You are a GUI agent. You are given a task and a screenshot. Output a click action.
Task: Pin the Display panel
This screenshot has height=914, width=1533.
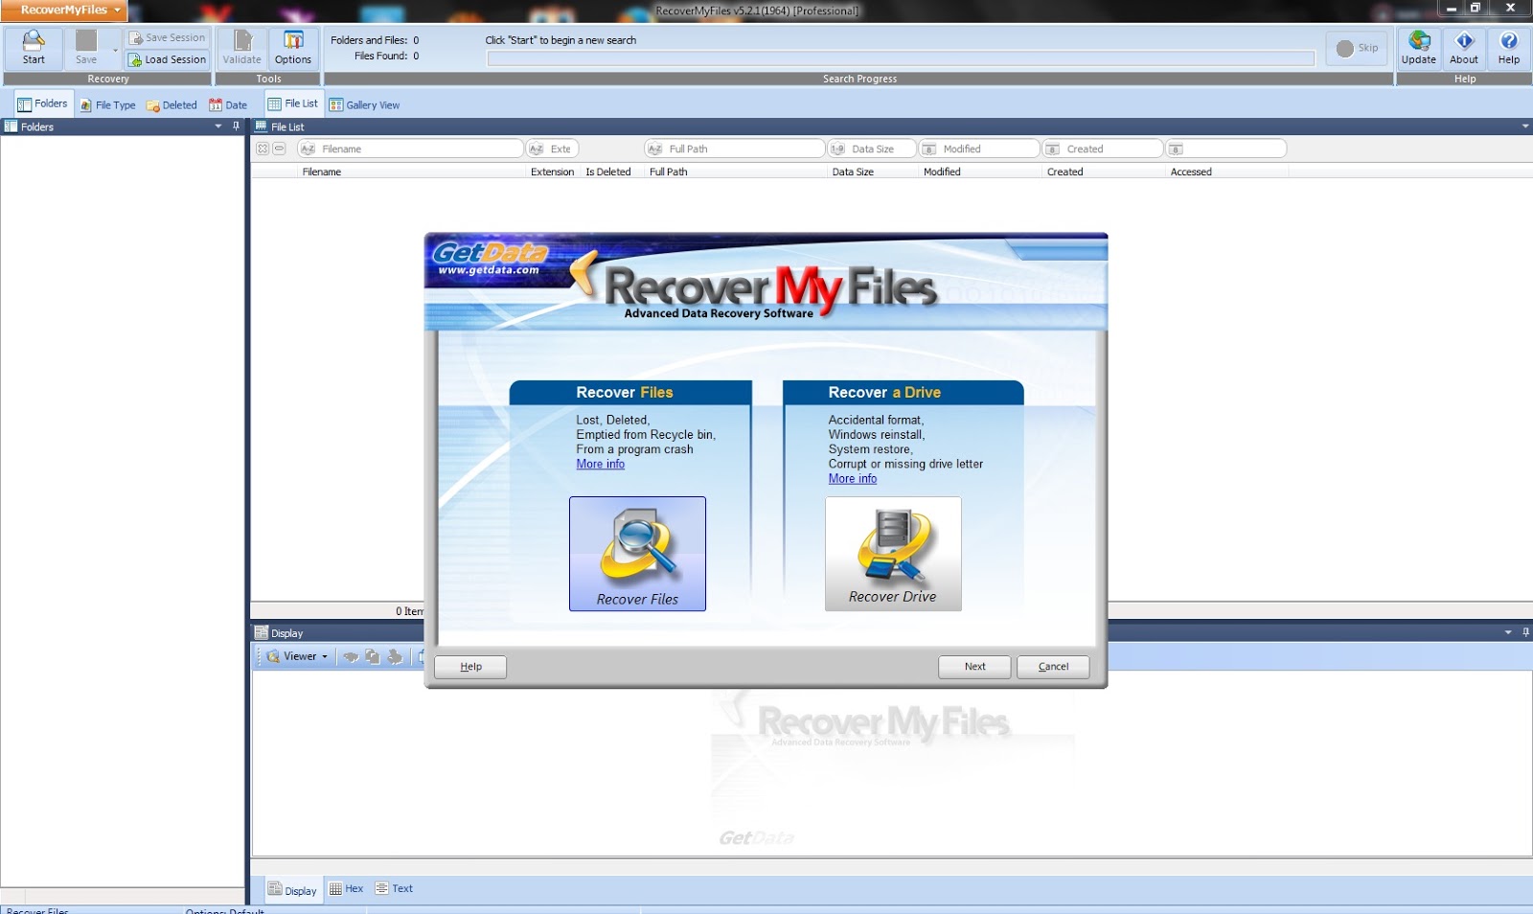(1525, 632)
